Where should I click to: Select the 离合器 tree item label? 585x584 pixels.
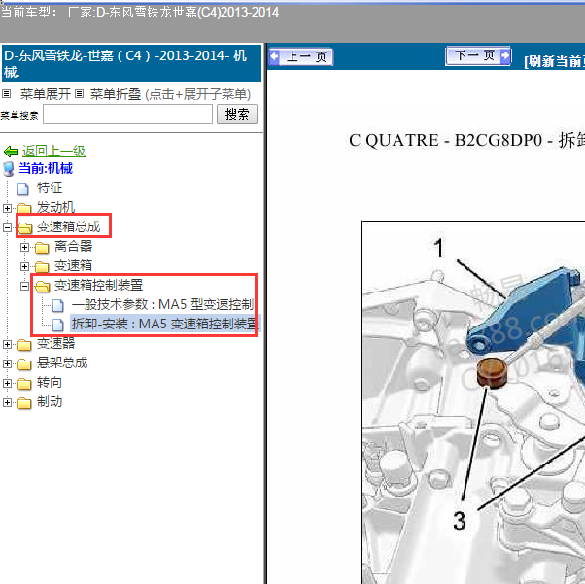tap(73, 246)
